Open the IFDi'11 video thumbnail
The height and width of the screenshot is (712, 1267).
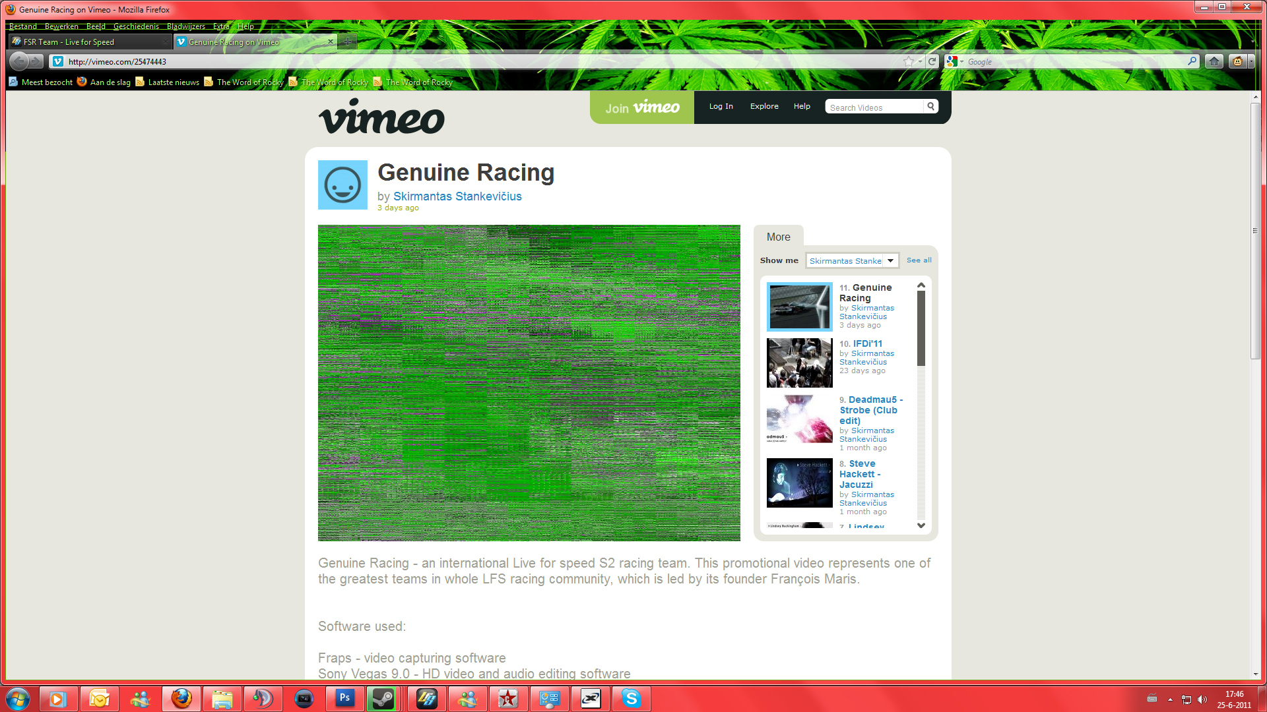[799, 363]
